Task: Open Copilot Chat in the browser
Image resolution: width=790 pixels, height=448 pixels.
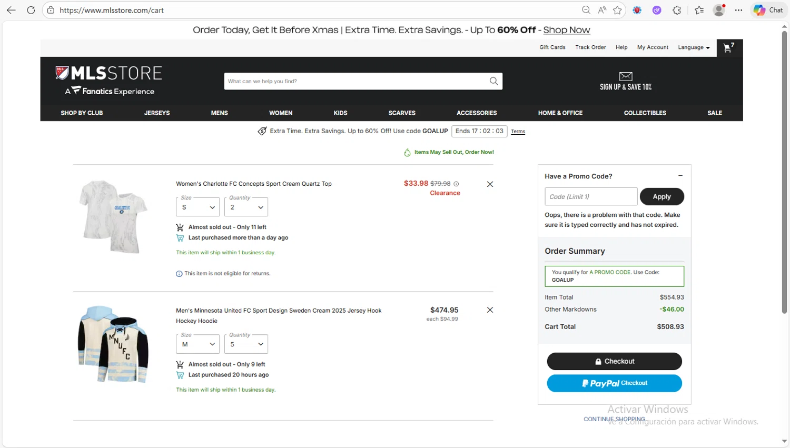Action: pos(768,10)
